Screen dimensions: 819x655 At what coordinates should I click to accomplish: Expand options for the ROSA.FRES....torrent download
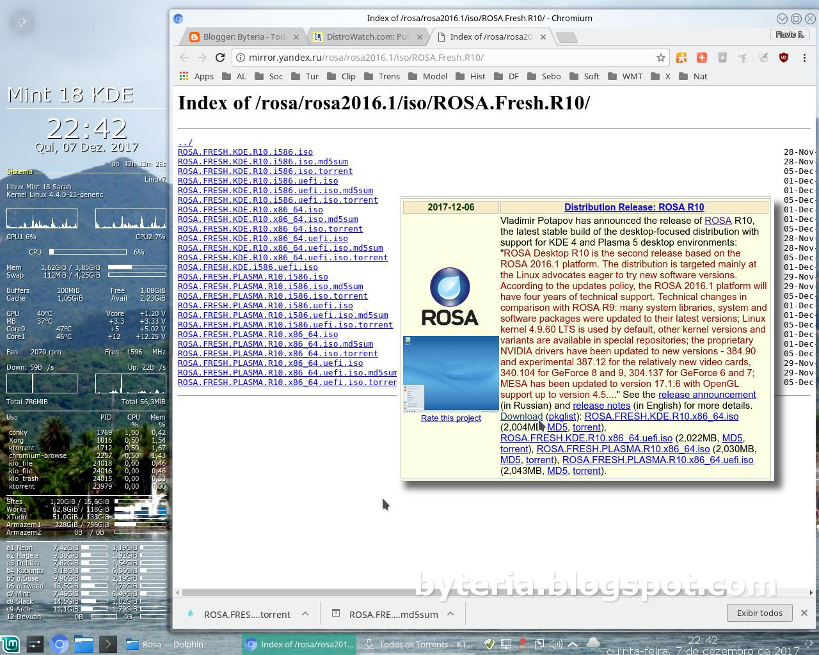(x=304, y=614)
